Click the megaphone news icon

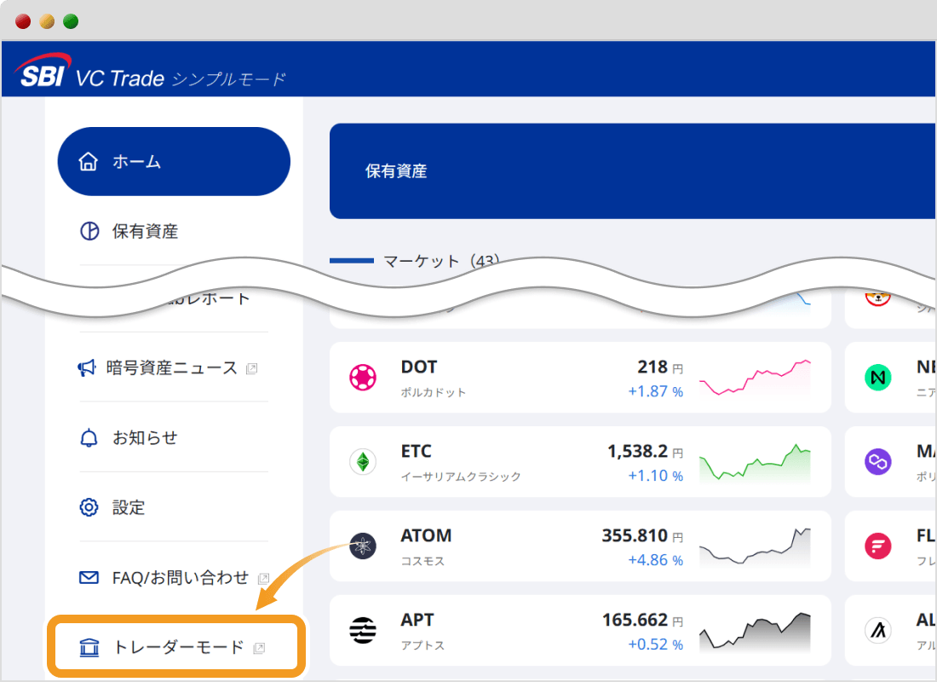[87, 368]
